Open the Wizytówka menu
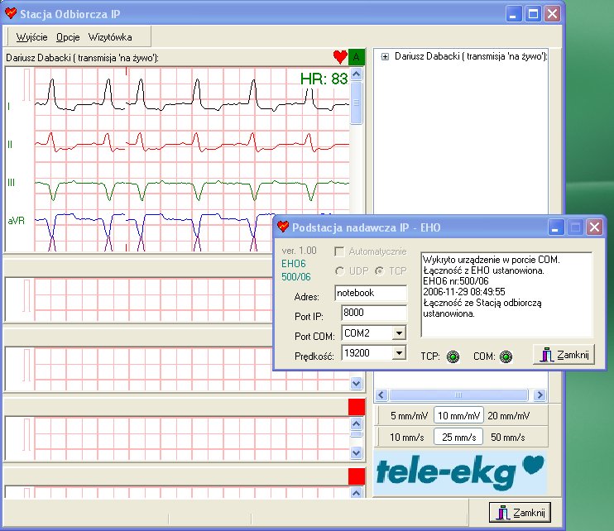This screenshot has width=614, height=531. tap(110, 37)
